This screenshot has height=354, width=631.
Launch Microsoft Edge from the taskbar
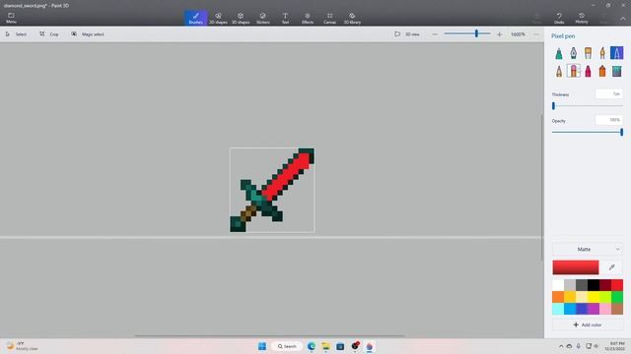coord(312,346)
